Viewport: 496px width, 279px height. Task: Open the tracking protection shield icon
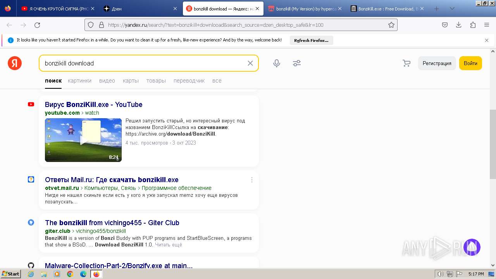(x=91, y=25)
